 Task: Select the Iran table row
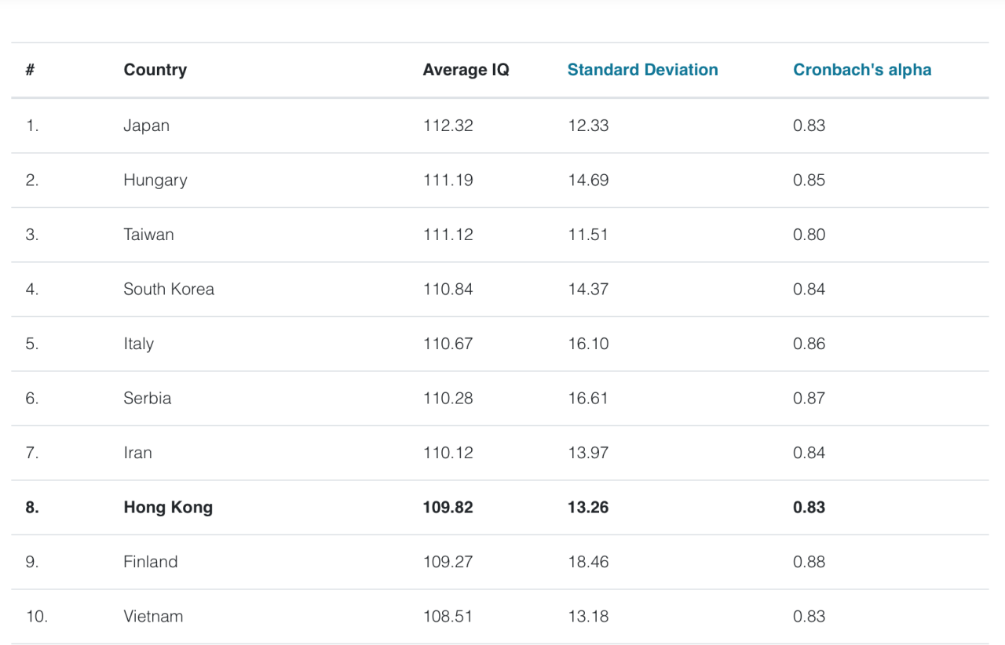[x=137, y=453]
